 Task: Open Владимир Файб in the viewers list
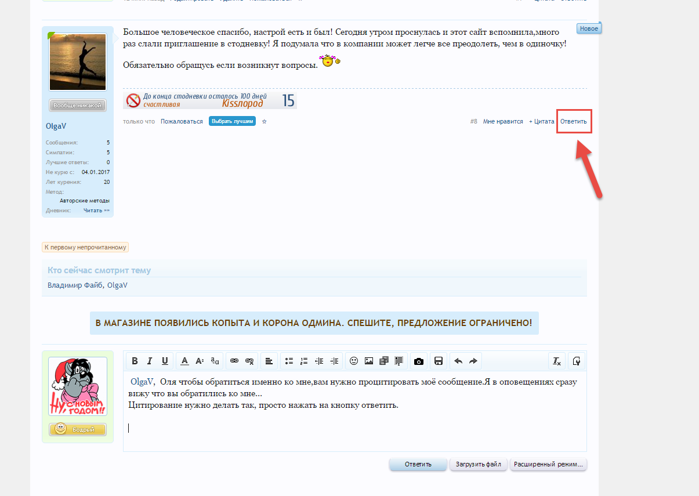[x=75, y=285]
